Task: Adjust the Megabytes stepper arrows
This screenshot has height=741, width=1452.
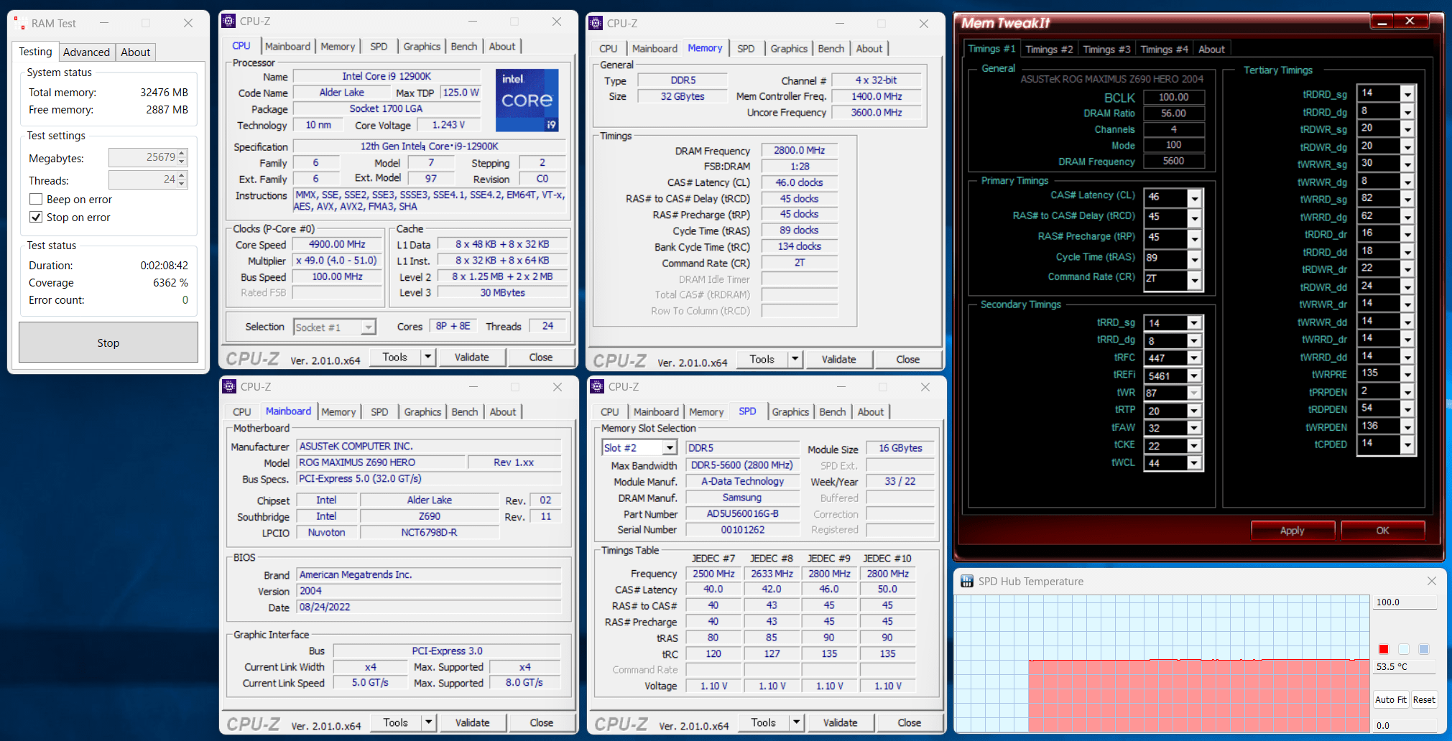Action: click(x=182, y=157)
